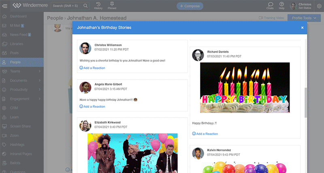Click the Documents file icon
Screen dimensions: 324x173
[4, 81]
